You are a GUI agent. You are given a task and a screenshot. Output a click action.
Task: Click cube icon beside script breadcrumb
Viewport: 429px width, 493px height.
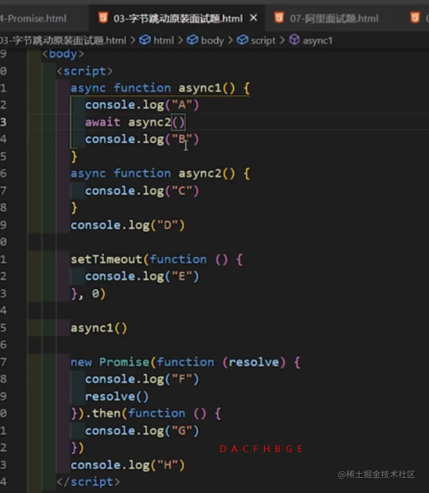pyautogui.click(x=242, y=40)
